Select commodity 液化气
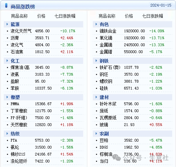 point(17,45)
